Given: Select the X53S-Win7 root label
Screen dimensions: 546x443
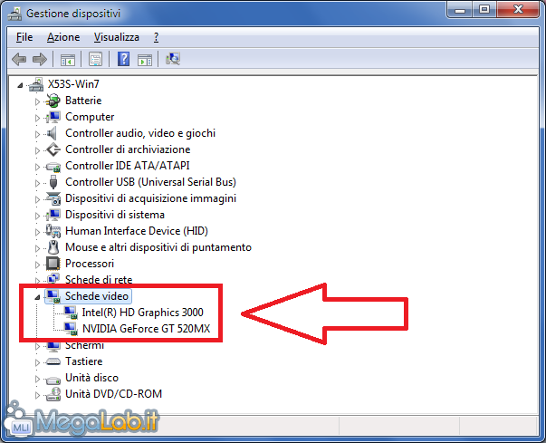Looking at the screenshot, I should coord(73,84).
